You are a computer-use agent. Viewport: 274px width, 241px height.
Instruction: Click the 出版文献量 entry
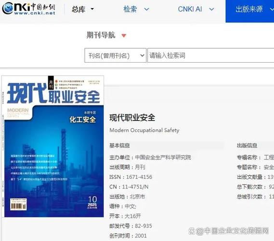coord(255,177)
